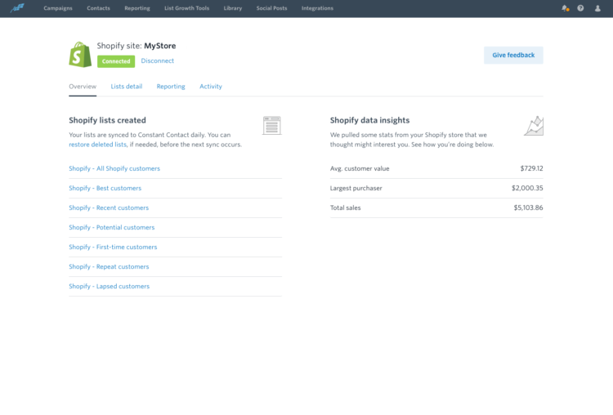Screen dimensions: 613x415
Task: Open Shopify - Repeat customers list
Action: tap(109, 266)
